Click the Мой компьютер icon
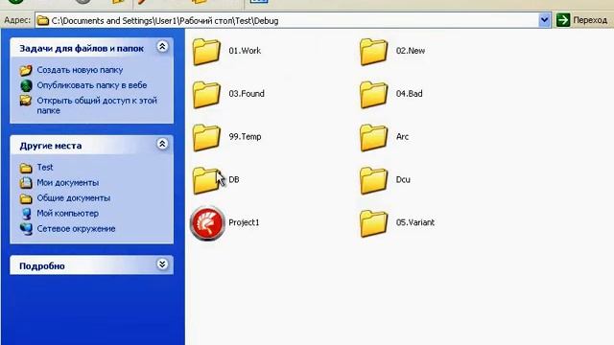614x345 pixels. [26, 214]
